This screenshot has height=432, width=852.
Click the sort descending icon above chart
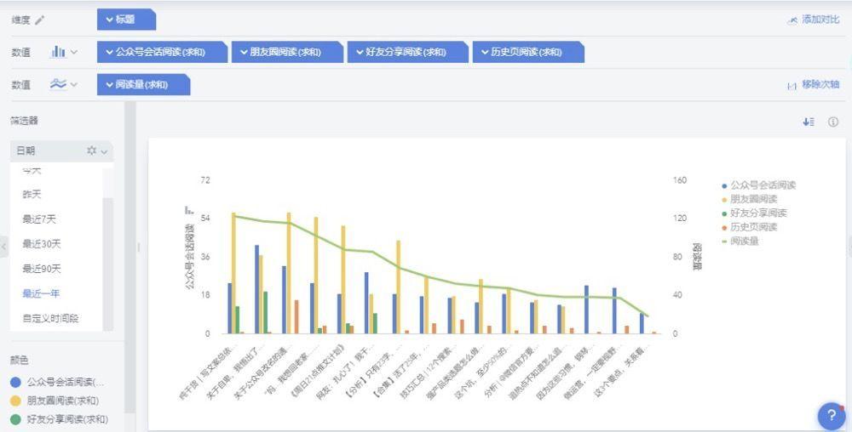pos(809,122)
